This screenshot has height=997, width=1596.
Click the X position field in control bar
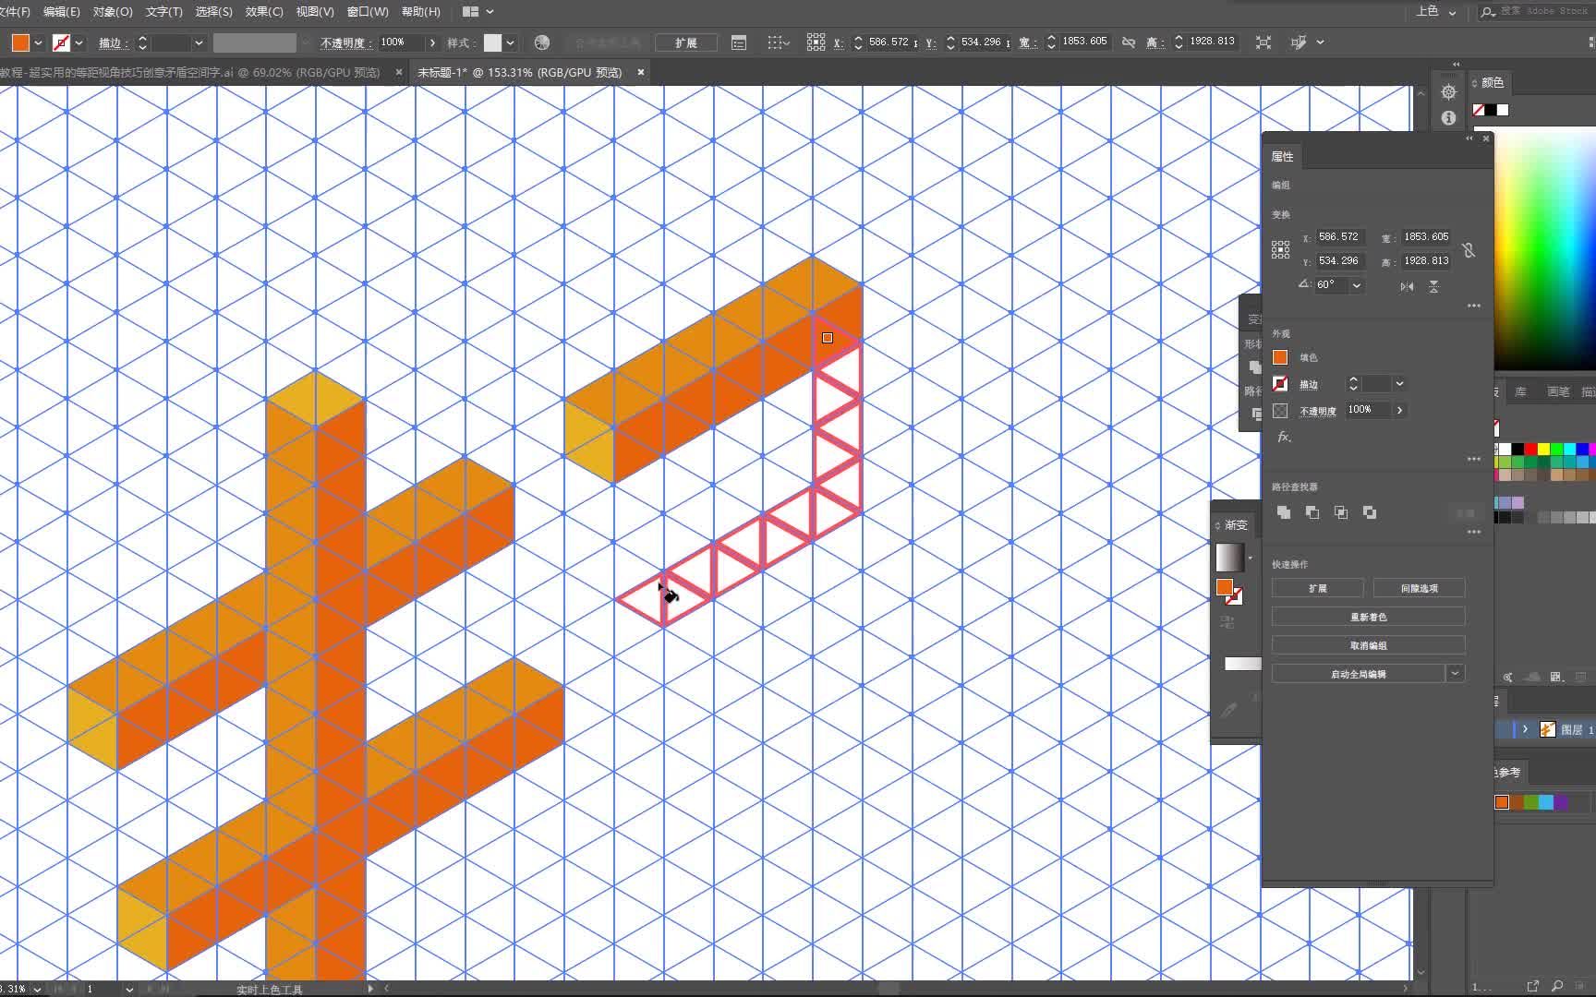(890, 42)
